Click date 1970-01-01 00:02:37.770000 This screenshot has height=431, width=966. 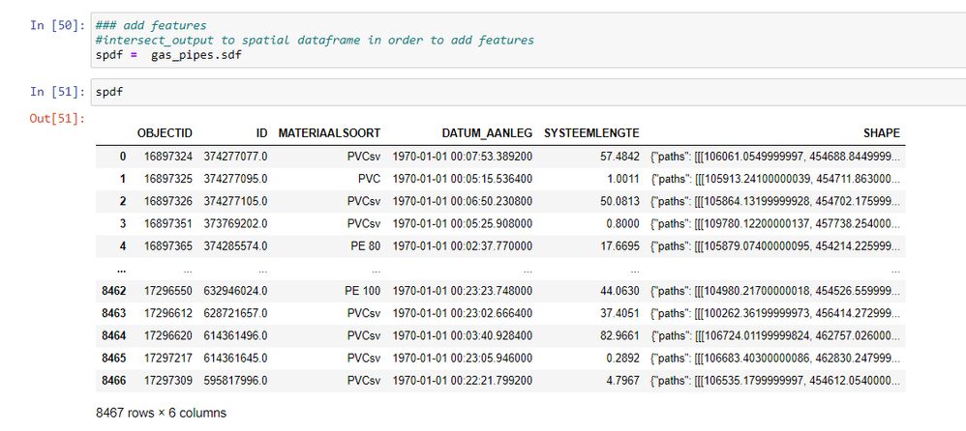point(463,245)
